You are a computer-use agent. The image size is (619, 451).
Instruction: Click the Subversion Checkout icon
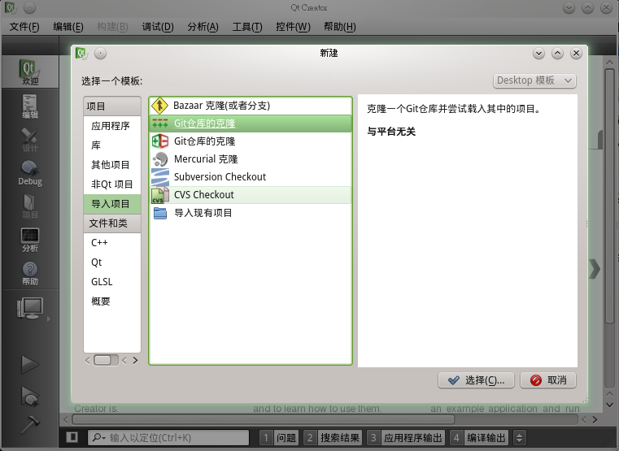[160, 176]
